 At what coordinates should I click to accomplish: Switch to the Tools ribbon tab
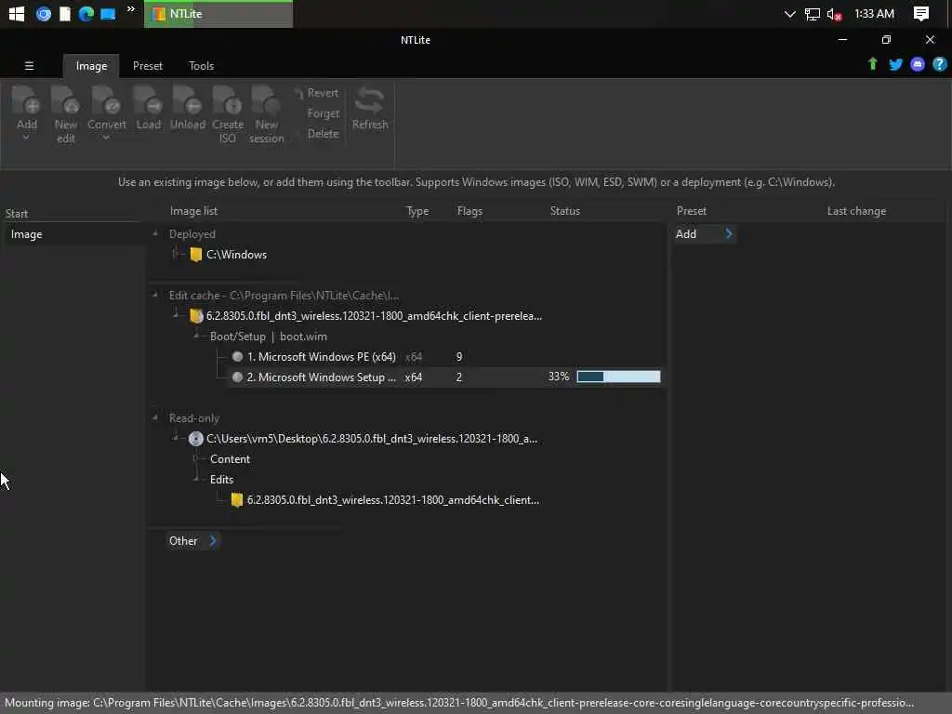point(201,66)
